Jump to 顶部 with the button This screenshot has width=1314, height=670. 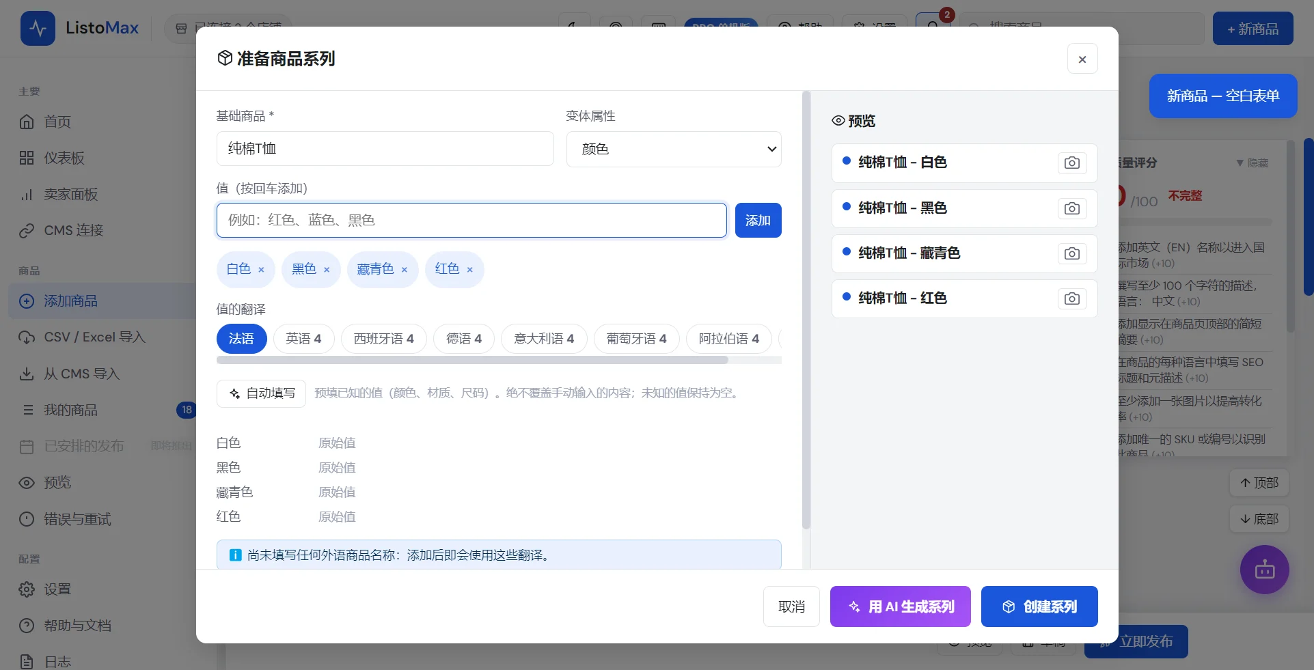[x=1259, y=483]
